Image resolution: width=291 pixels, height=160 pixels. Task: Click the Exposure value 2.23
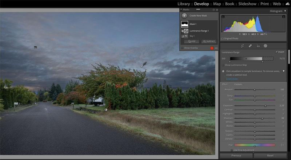click(x=282, y=106)
